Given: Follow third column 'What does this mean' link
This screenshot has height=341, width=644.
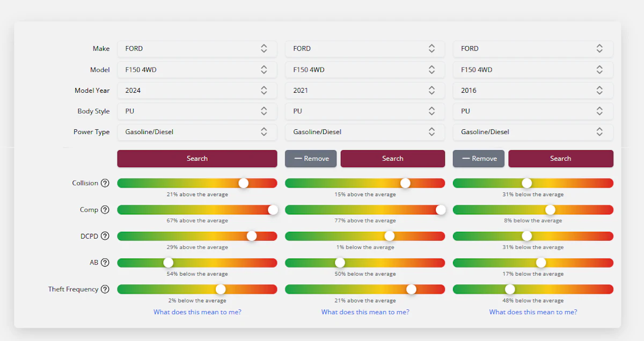Looking at the screenshot, I should 533,312.
